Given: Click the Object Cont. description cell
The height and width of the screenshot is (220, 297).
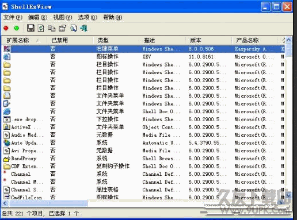Looking at the screenshot, I should point(161,127).
